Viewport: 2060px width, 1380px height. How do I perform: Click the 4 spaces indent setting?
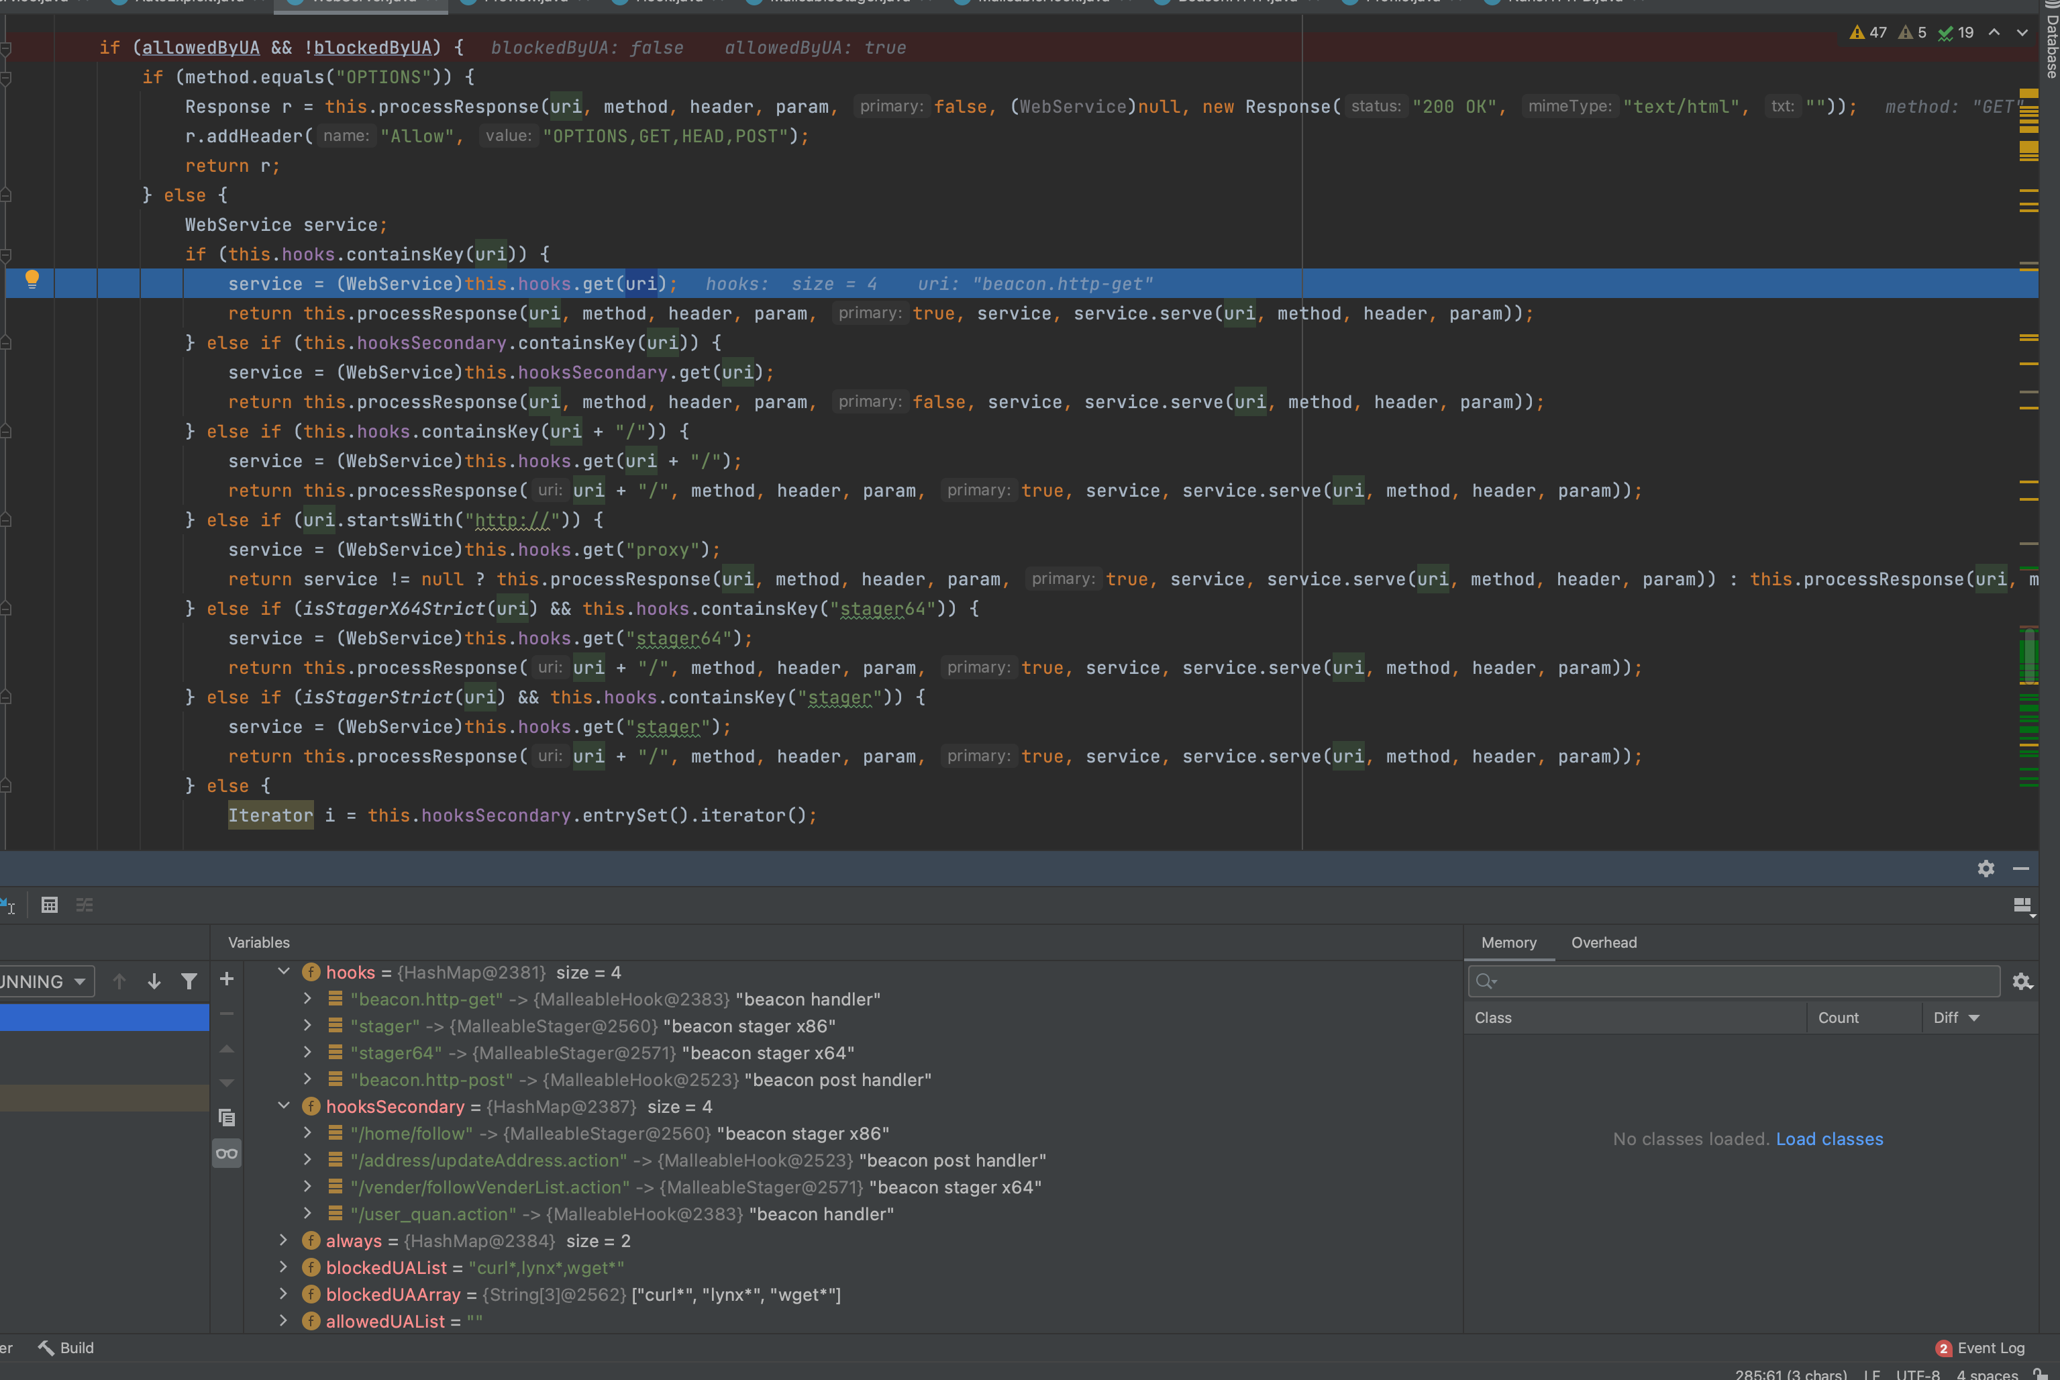(x=1987, y=1375)
